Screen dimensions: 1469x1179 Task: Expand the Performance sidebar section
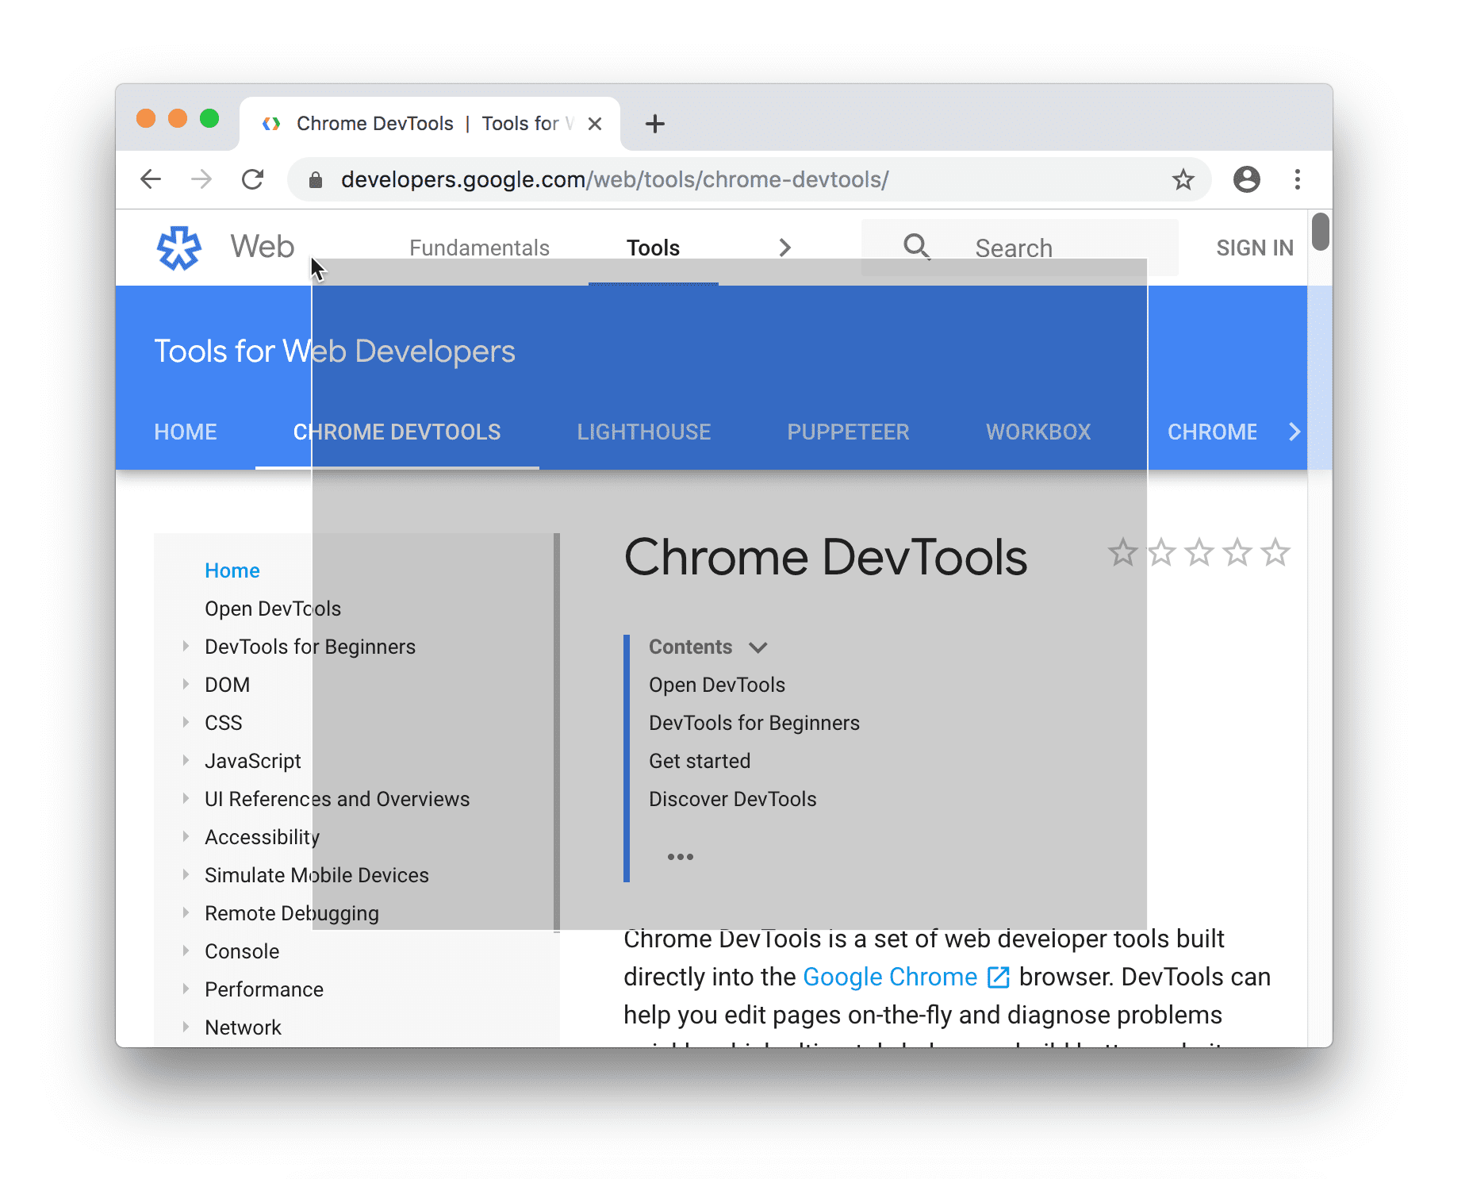pos(186,989)
